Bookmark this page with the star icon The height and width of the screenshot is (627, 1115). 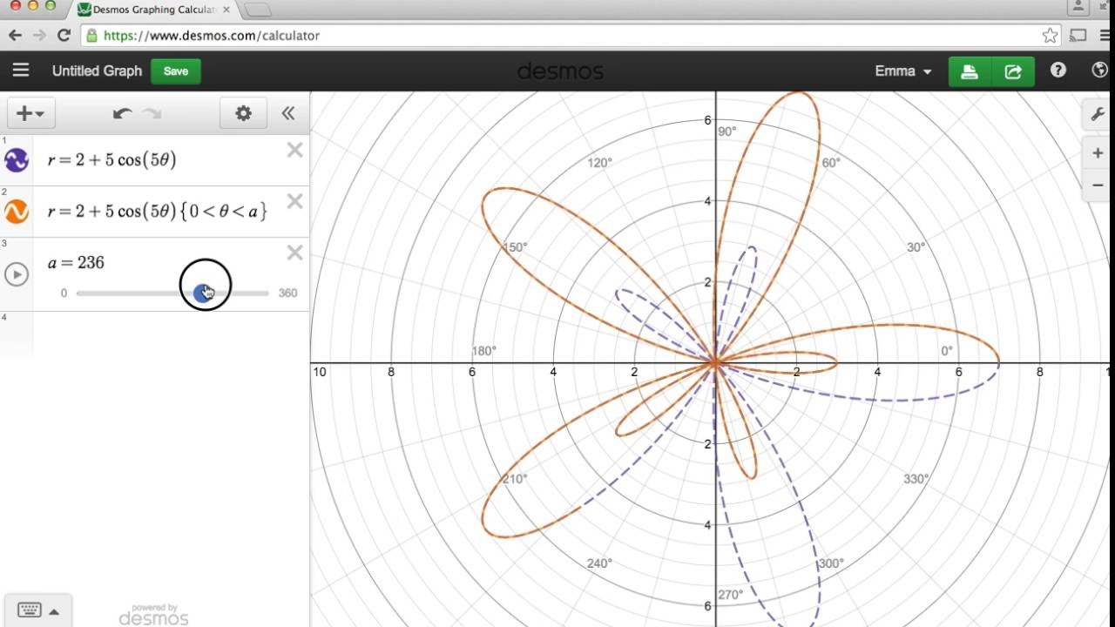[x=1050, y=36]
